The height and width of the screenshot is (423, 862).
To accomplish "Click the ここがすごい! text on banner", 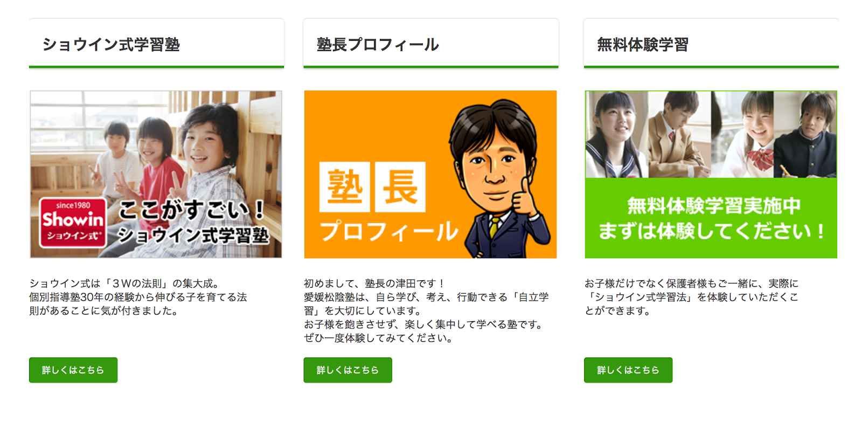I will tap(191, 210).
